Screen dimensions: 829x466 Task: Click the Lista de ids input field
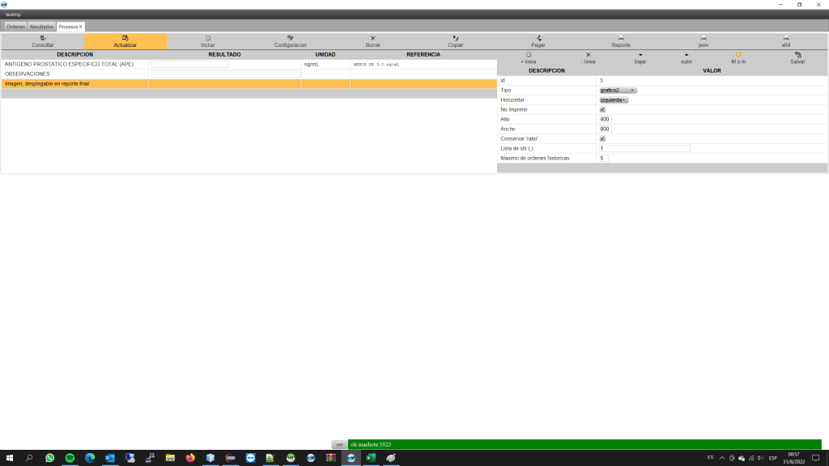(644, 149)
